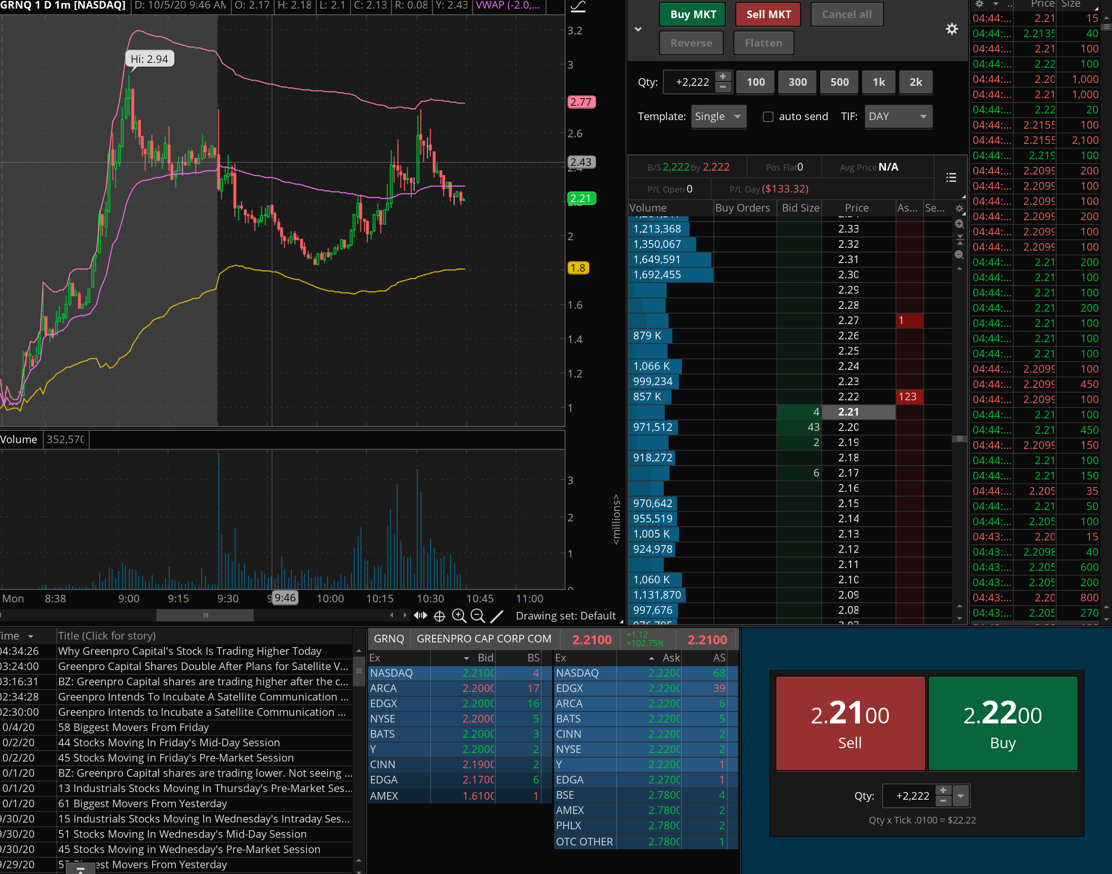Open the chart studies icon at top

pos(578,6)
